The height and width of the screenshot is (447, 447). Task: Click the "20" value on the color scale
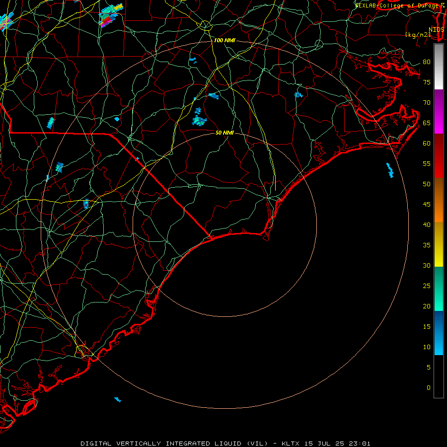tap(427, 306)
